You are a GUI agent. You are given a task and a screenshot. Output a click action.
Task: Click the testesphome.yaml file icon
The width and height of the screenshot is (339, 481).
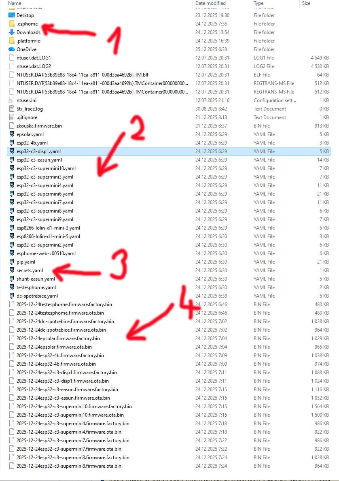[12, 287]
